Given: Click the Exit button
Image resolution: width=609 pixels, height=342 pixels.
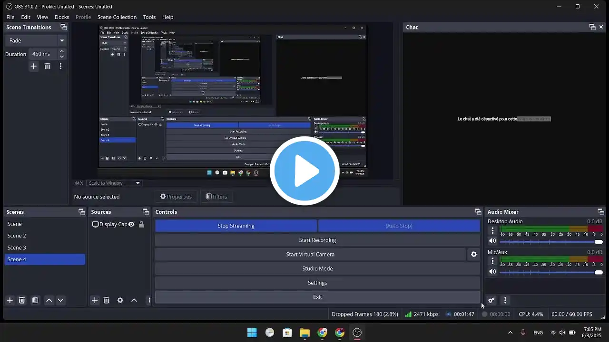Looking at the screenshot, I should tap(317, 297).
